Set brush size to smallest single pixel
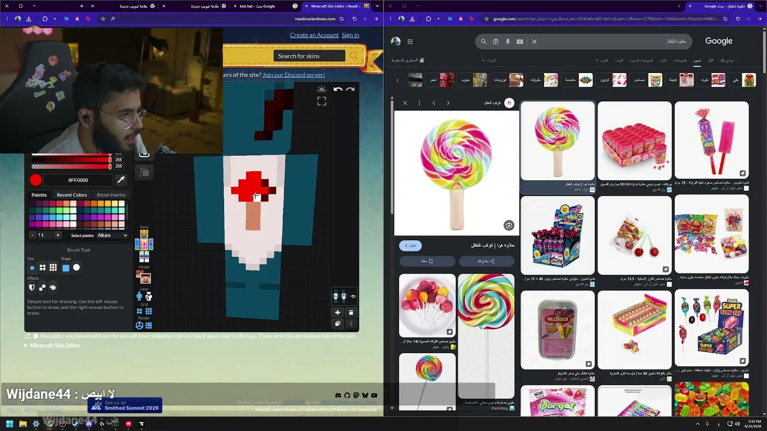The height and width of the screenshot is (431, 767). (32, 268)
